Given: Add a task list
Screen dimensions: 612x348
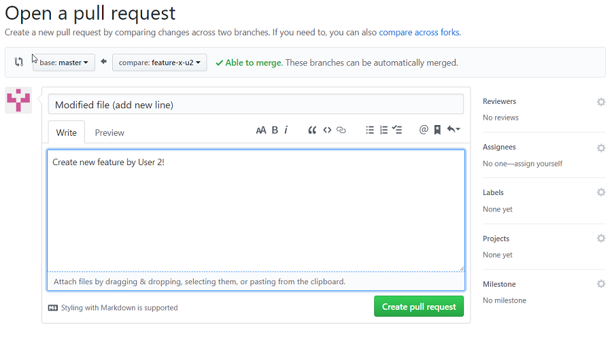Looking at the screenshot, I should coord(398,130).
